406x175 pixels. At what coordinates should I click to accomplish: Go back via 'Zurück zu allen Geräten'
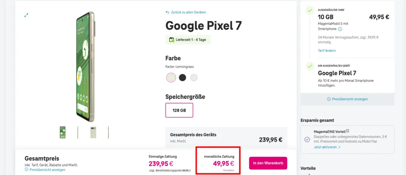188,12
